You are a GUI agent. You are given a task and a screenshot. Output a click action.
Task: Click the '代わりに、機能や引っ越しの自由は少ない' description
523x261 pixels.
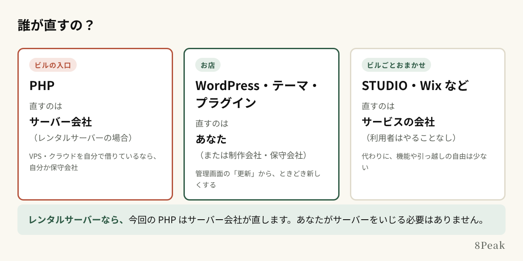[x=425, y=161]
